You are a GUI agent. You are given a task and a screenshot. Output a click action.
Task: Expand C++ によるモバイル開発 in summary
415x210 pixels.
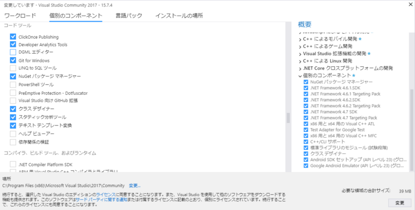click(300, 39)
